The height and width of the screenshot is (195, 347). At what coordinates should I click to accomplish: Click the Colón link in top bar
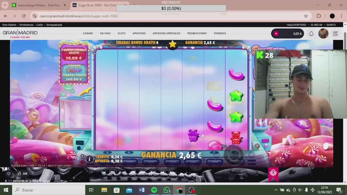point(40,25)
